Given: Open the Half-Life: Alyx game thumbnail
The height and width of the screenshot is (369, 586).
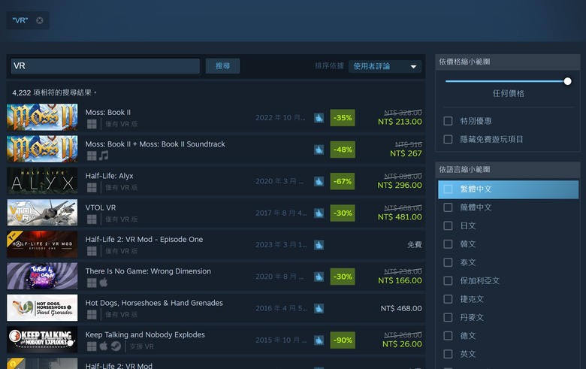Looking at the screenshot, I should [x=42, y=180].
